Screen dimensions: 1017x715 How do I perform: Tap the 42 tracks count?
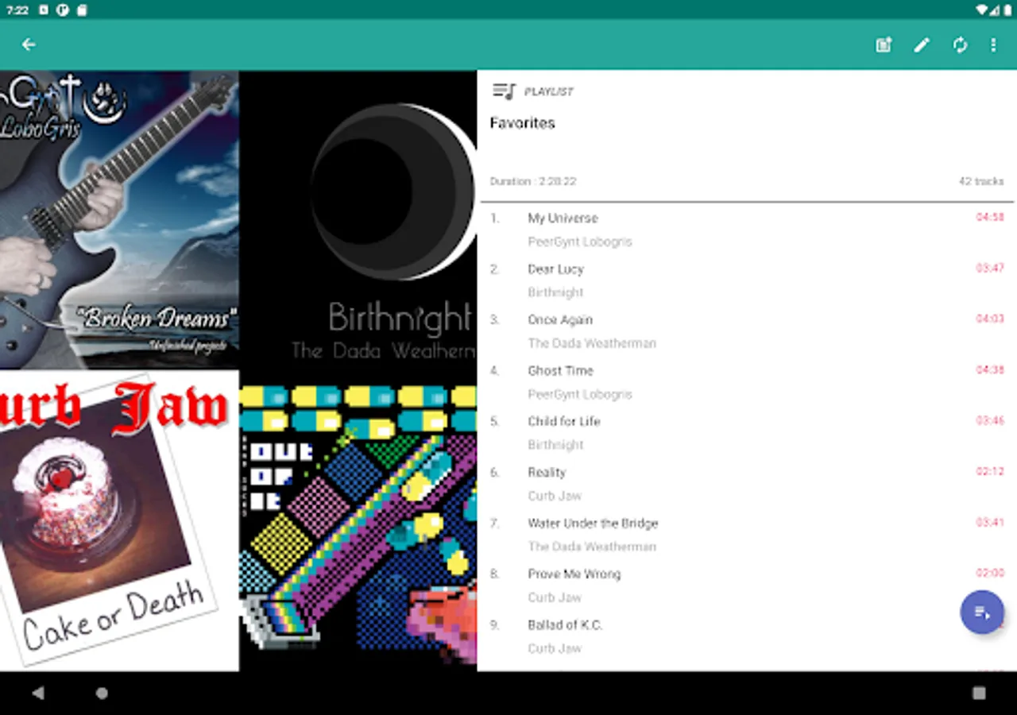(981, 181)
